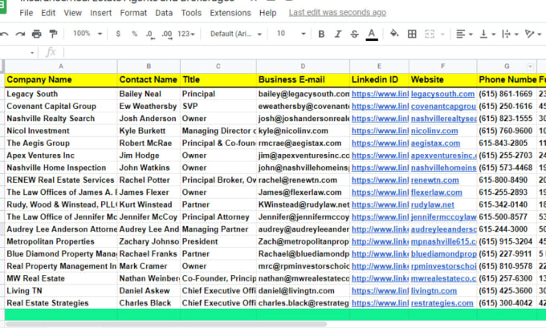Click the horizontal scrollbar
The width and height of the screenshot is (546, 328).
[166, 324]
